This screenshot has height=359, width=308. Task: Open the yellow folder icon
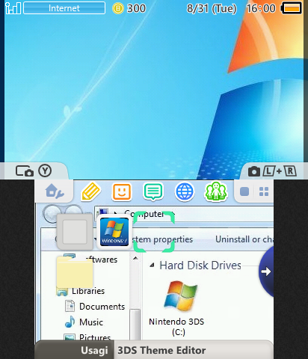pos(75,272)
